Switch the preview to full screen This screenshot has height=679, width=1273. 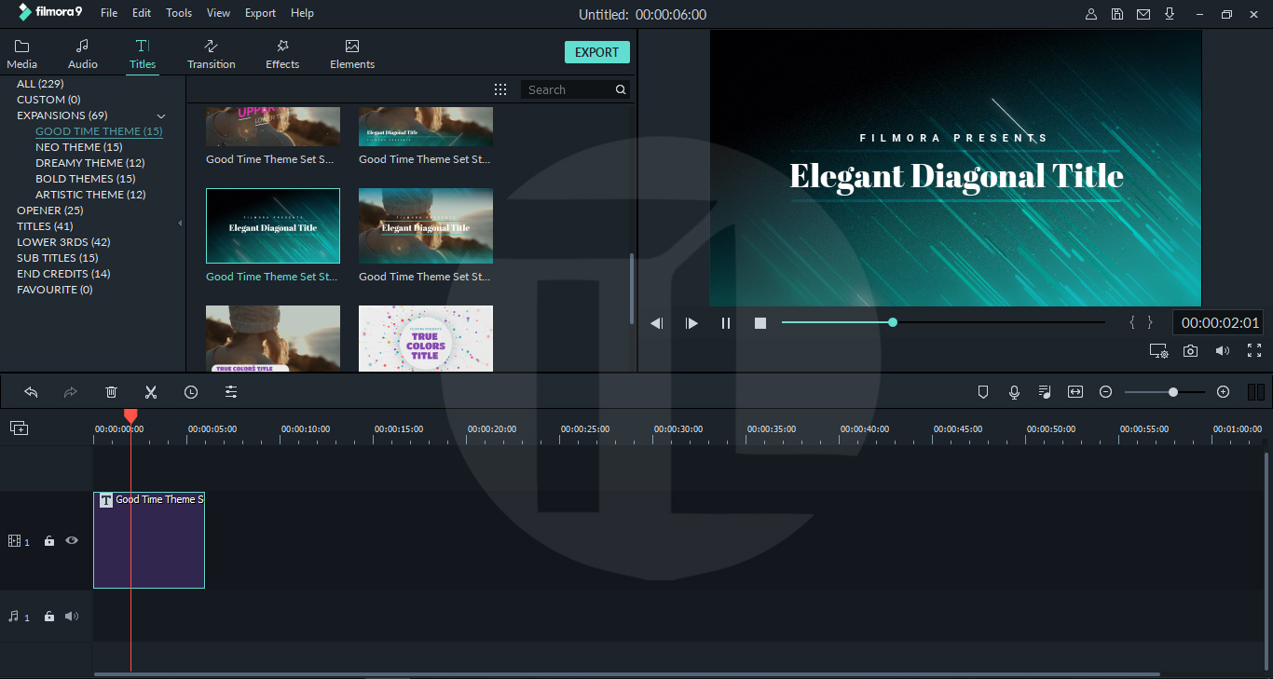click(x=1254, y=350)
